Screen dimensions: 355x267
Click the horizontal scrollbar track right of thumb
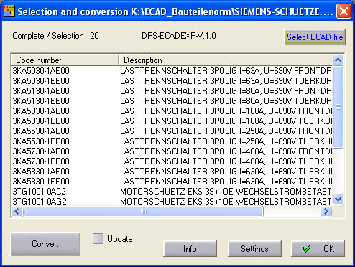click(x=292, y=212)
